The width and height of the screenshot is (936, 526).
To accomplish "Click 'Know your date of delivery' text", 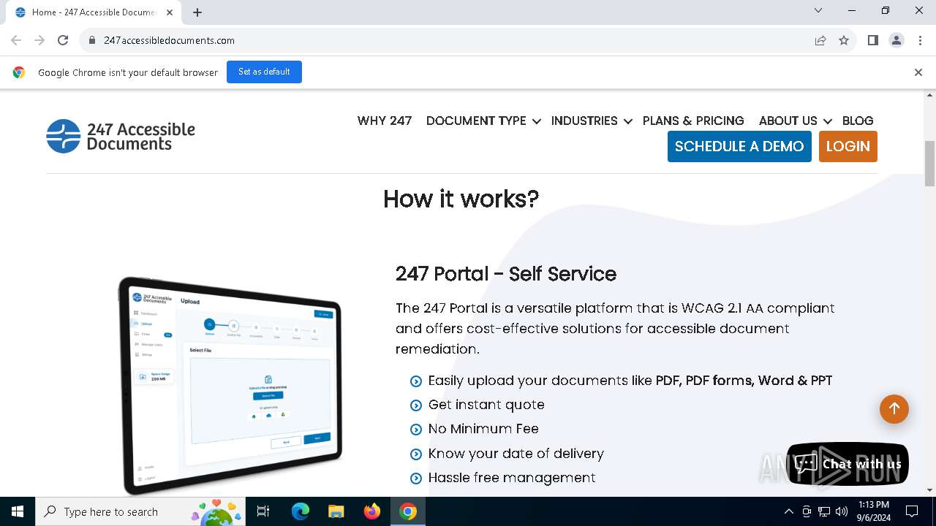I will coord(516,454).
